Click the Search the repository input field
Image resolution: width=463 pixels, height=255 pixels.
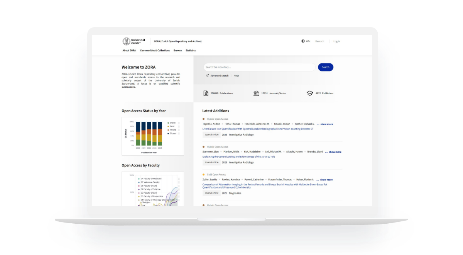(259, 67)
